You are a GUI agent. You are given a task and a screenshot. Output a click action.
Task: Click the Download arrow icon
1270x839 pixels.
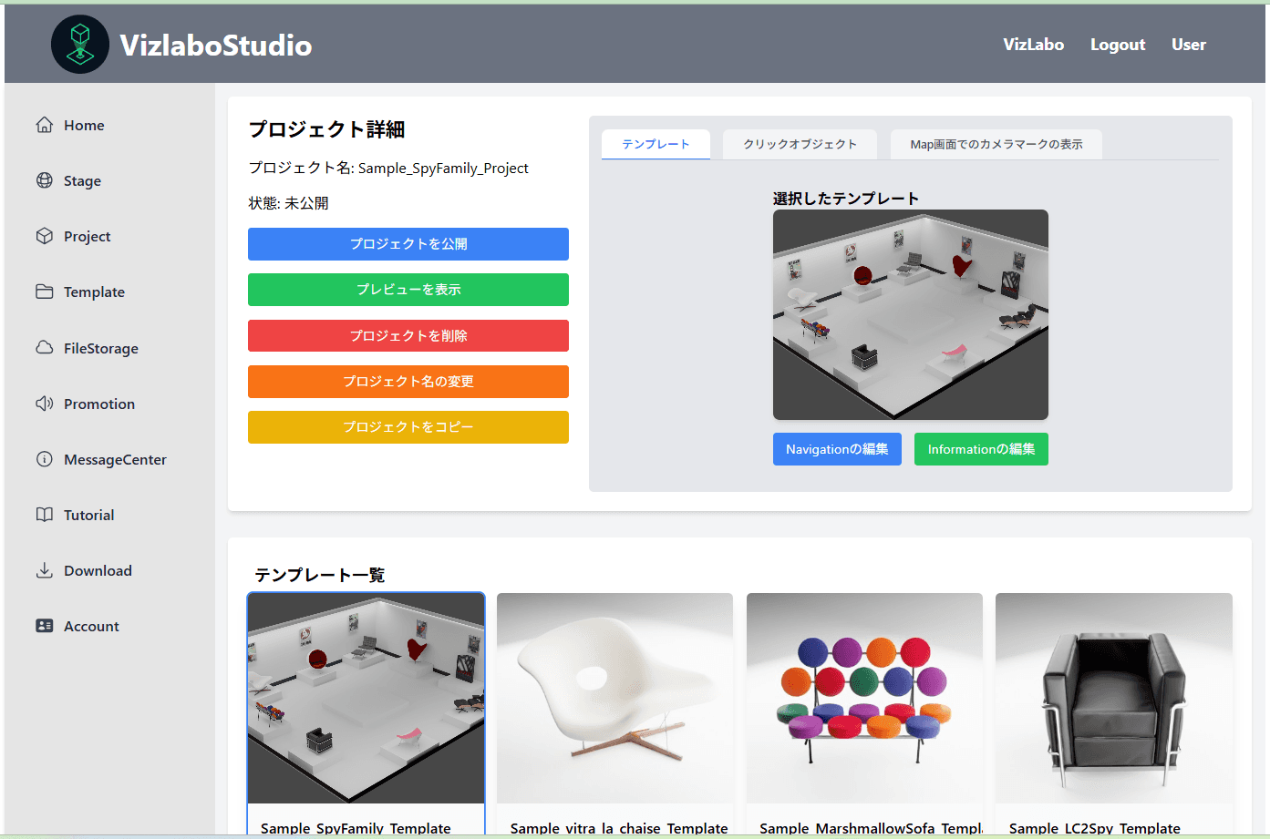(x=44, y=570)
